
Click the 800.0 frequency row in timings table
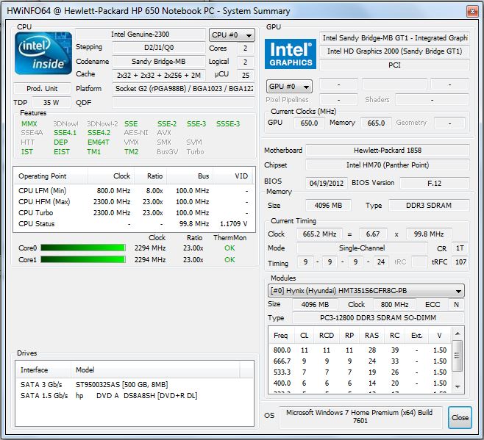point(360,350)
